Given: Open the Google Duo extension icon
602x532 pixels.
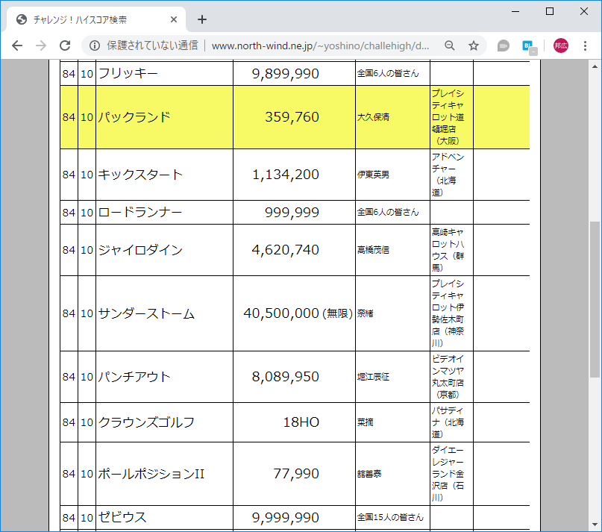Looking at the screenshot, I should [502, 45].
